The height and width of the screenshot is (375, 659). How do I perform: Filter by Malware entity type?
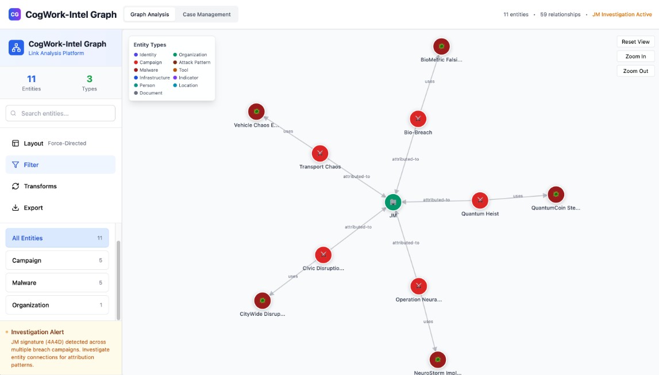[x=57, y=283]
